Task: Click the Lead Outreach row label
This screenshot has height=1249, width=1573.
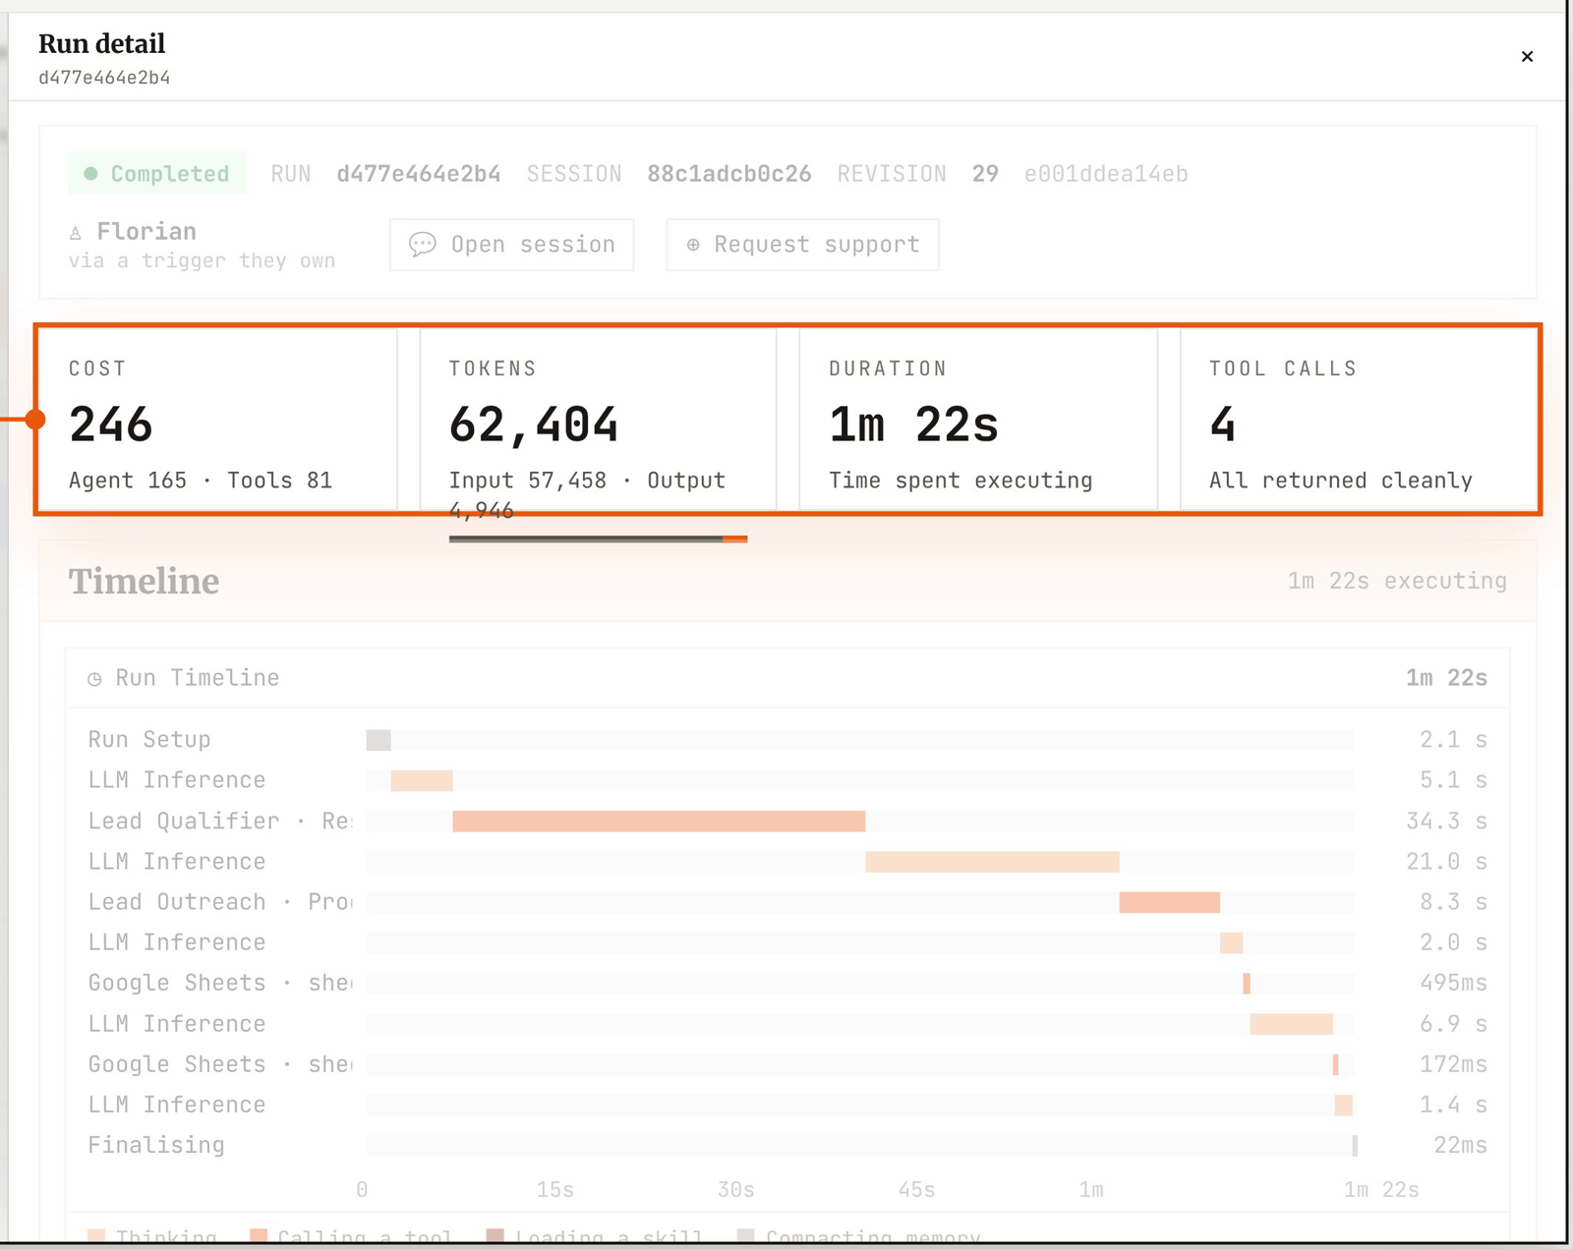Action: (219, 902)
